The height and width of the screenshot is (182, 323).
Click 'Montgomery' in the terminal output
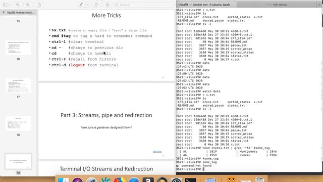(248, 152)
